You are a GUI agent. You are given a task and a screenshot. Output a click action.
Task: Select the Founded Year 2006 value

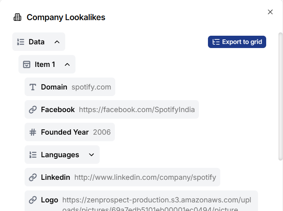coord(102,132)
